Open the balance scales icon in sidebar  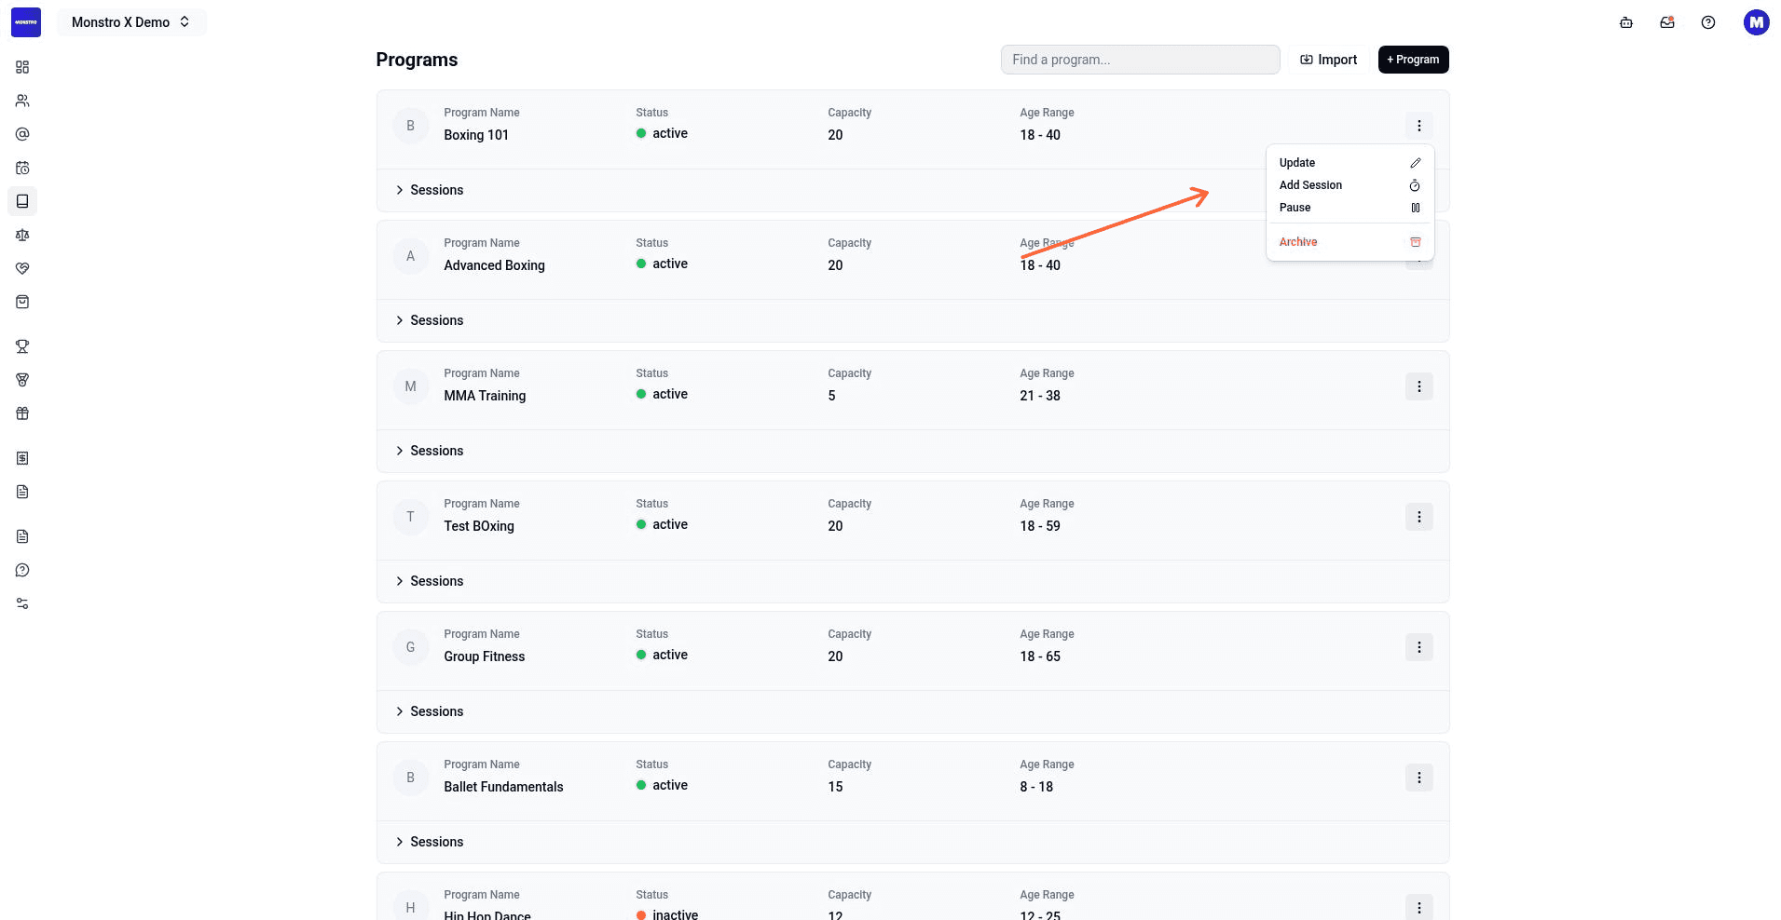22,235
